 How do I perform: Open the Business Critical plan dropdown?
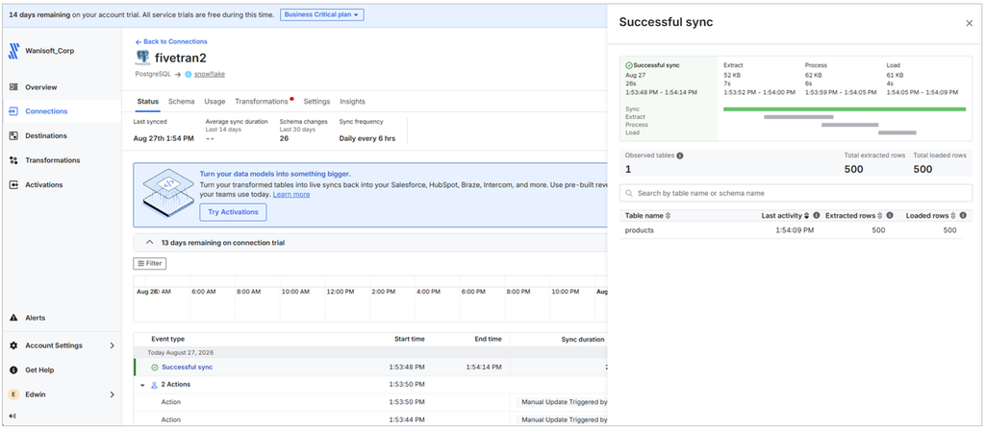(x=321, y=14)
